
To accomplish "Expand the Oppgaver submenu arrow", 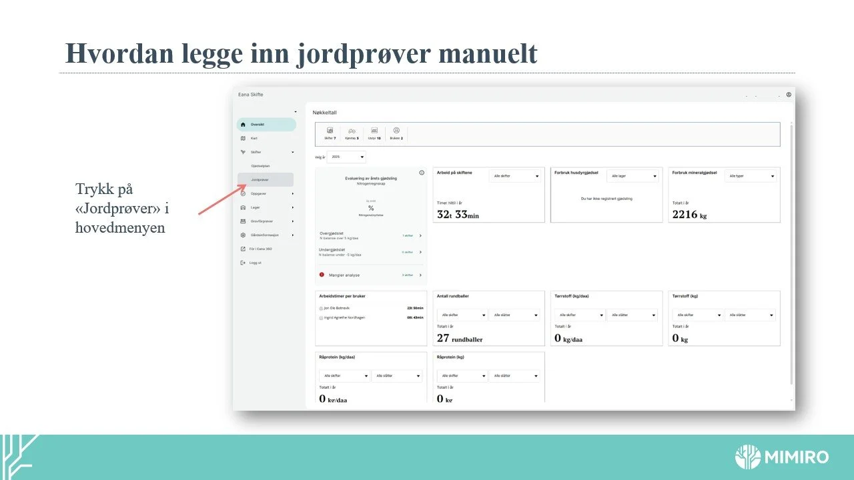I will 292,193.
